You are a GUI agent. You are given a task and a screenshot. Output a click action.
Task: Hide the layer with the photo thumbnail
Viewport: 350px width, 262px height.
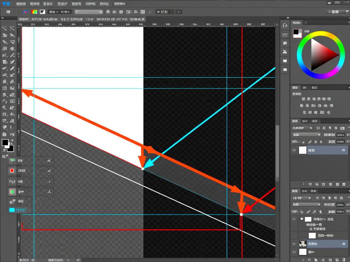coord(294,244)
